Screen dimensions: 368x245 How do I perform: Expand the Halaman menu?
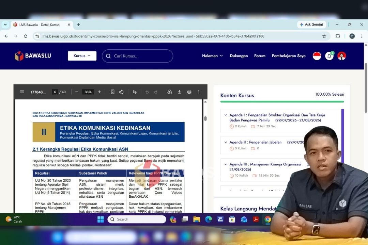tap(212, 56)
